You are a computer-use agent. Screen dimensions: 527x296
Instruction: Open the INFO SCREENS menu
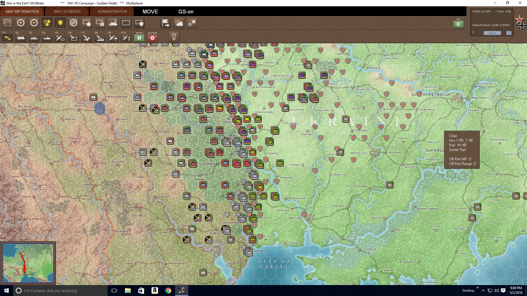point(67,12)
